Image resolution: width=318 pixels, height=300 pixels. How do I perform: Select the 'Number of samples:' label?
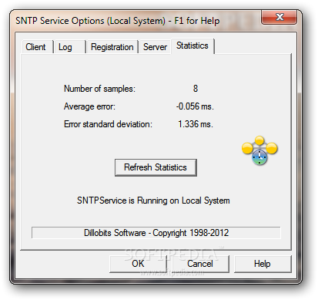tap(99, 89)
